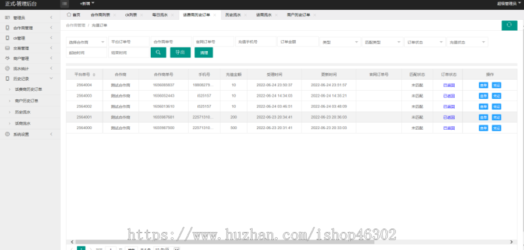Click the 清理 button
This screenshot has width=524, height=250.
pos(204,52)
